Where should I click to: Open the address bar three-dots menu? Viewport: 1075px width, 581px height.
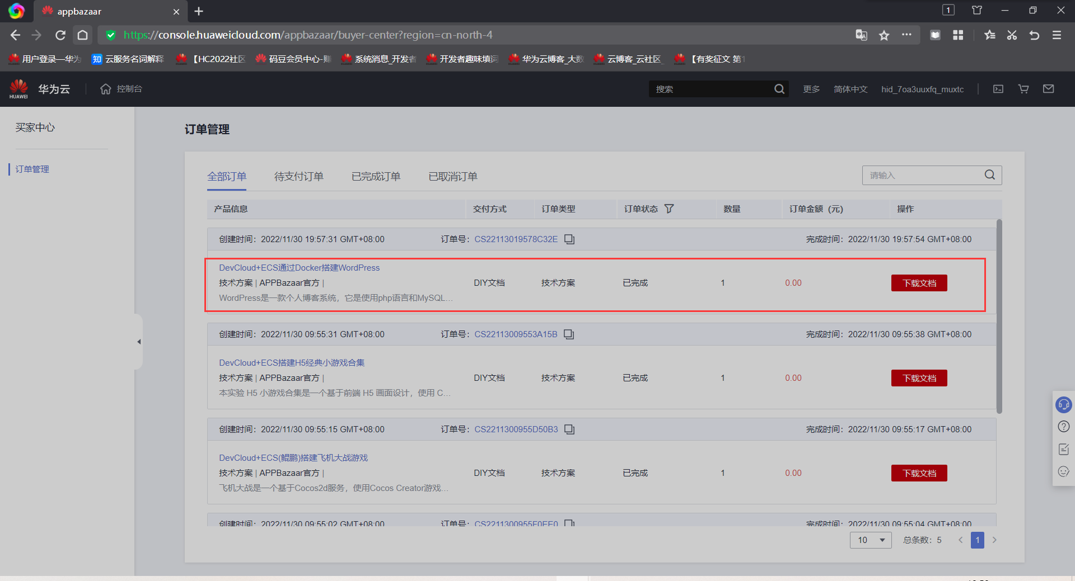pyautogui.click(x=906, y=35)
